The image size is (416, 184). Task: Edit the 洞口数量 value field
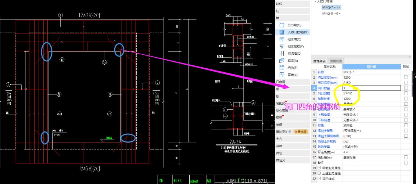[x=372, y=88]
